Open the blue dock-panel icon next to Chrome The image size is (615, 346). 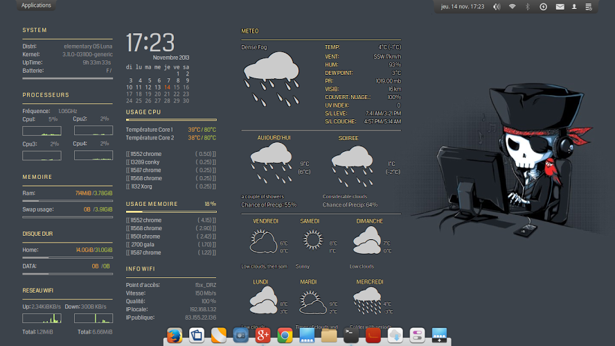coord(307,336)
